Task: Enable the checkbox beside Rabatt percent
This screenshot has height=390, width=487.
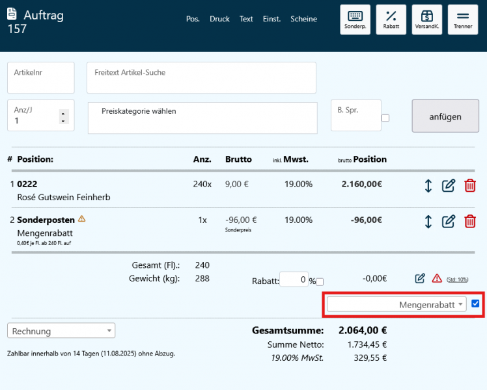Action: click(320, 281)
